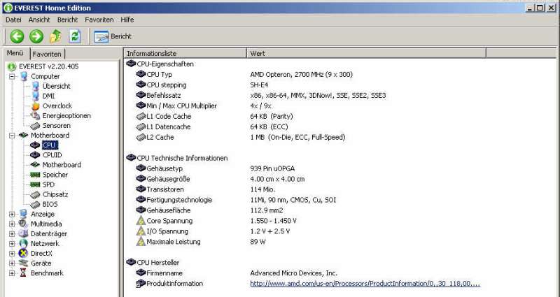Expand the Netzwerk tree node
This screenshot has width=560, height=297.
[12, 244]
